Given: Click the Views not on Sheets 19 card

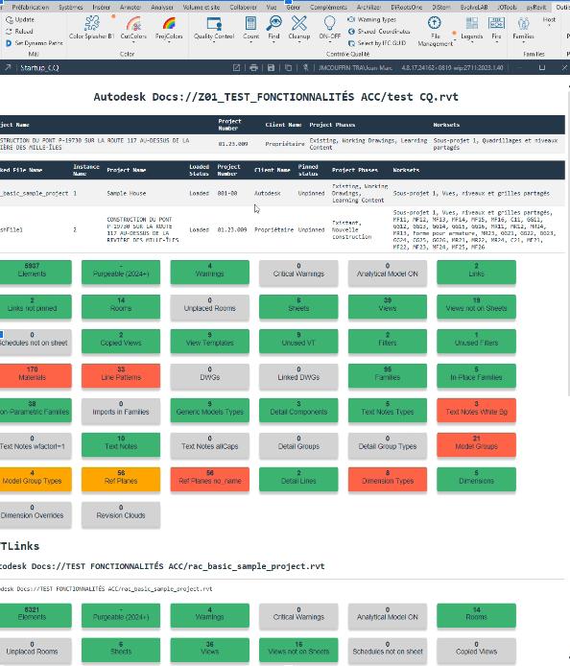Looking at the screenshot, I should click(476, 306).
